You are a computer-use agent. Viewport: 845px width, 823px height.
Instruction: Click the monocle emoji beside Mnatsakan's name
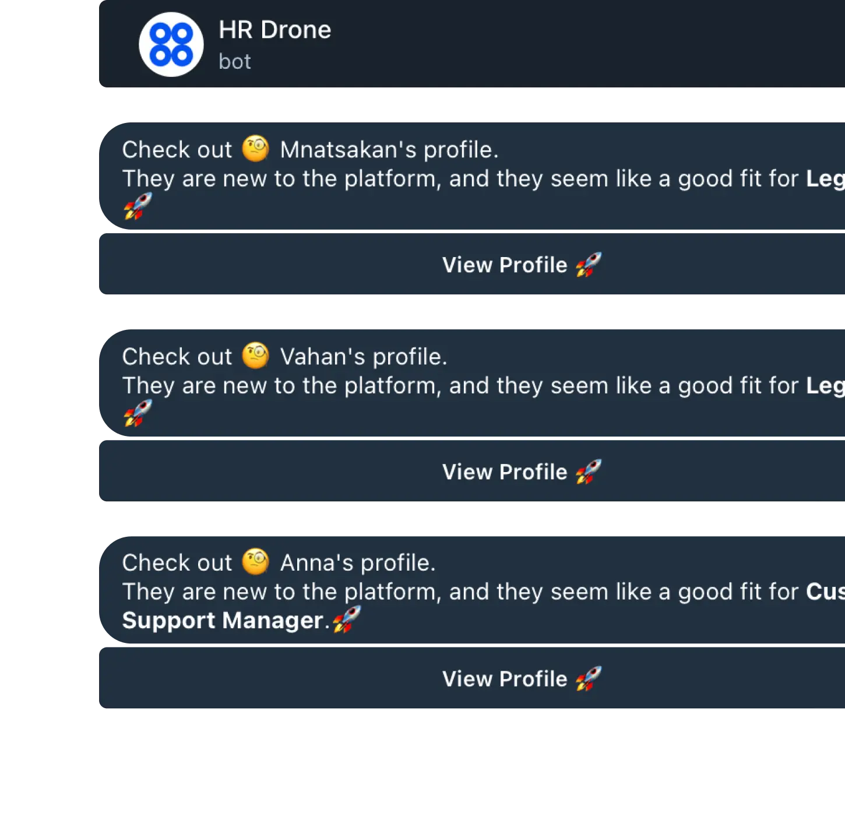pos(256,149)
